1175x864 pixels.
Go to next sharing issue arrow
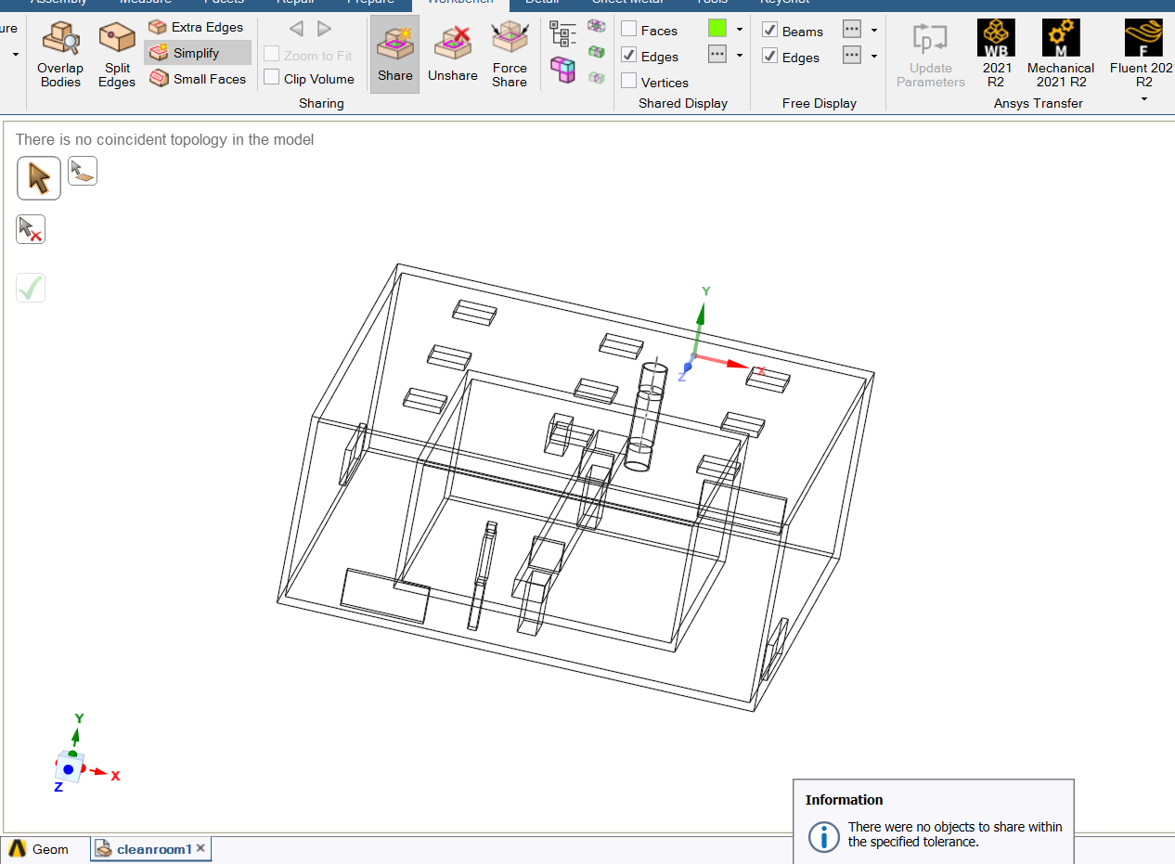pos(324,29)
